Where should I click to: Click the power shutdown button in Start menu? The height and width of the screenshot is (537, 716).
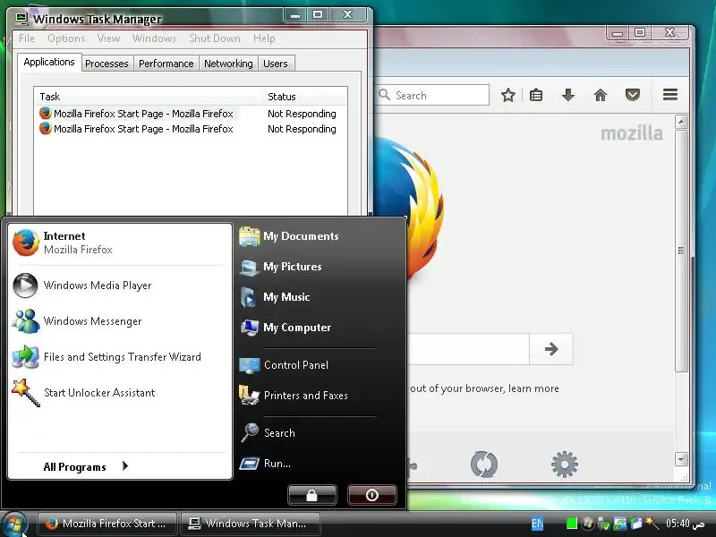point(371,495)
